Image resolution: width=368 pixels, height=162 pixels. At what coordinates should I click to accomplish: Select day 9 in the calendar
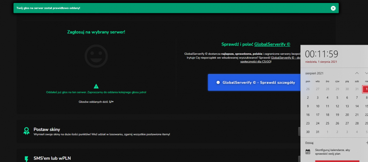308,106
